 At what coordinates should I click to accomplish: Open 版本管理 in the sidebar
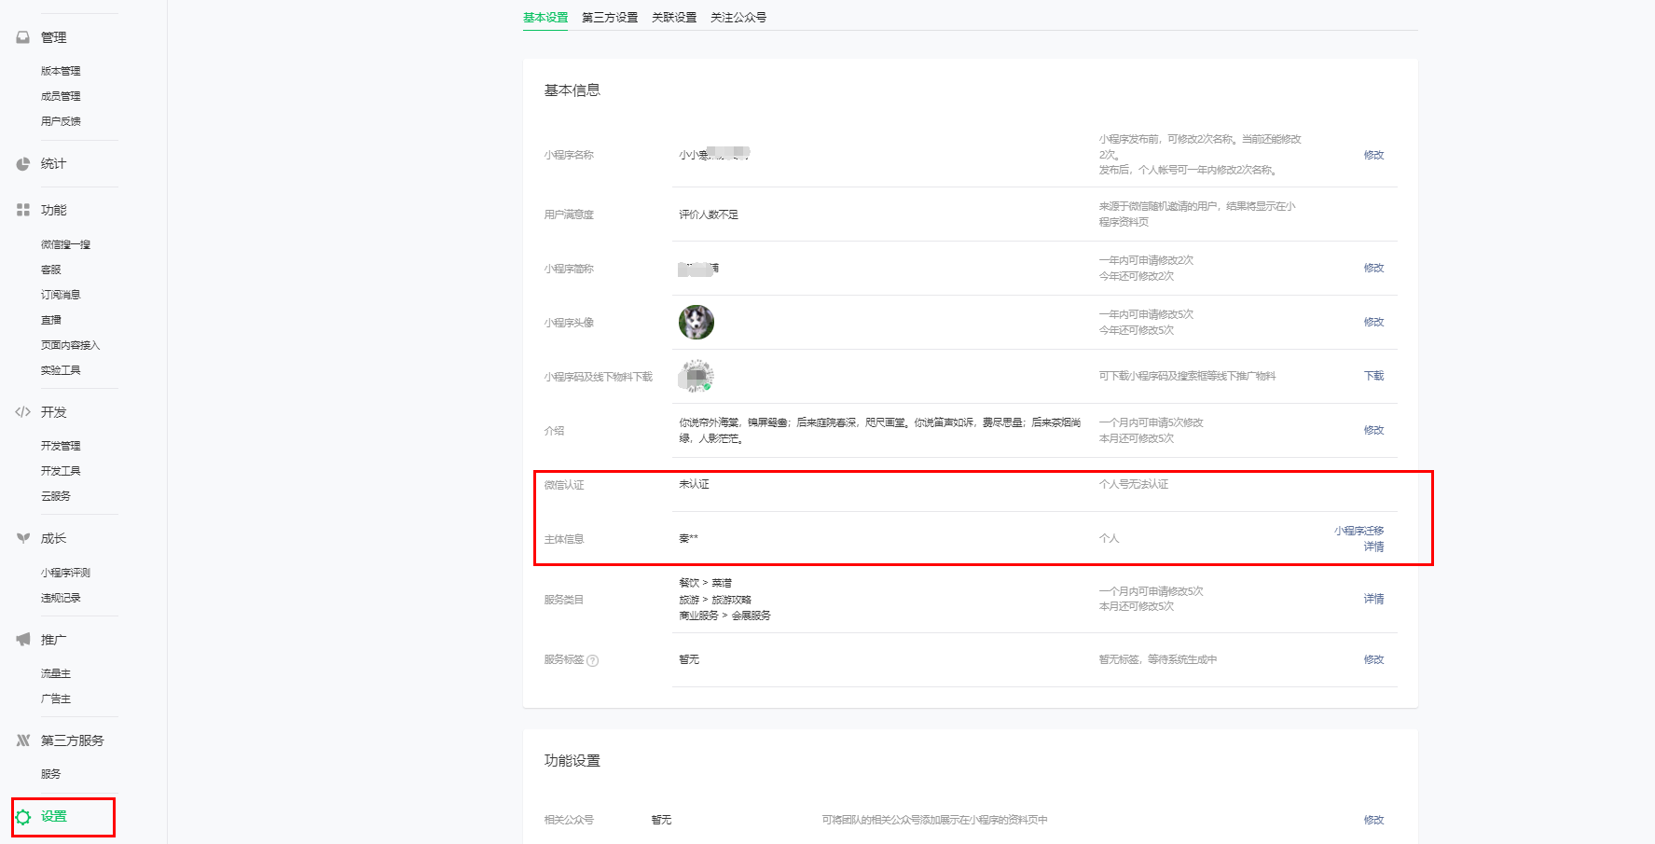coord(62,70)
